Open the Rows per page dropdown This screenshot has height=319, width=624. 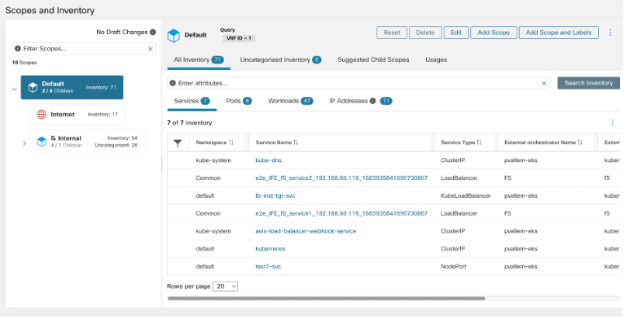click(226, 286)
